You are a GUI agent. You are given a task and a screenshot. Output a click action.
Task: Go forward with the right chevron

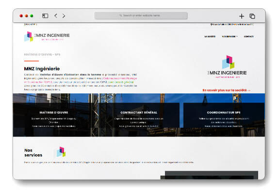tap(64, 16)
